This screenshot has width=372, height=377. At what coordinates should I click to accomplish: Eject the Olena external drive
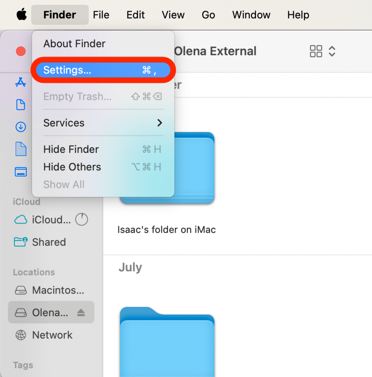(81, 312)
